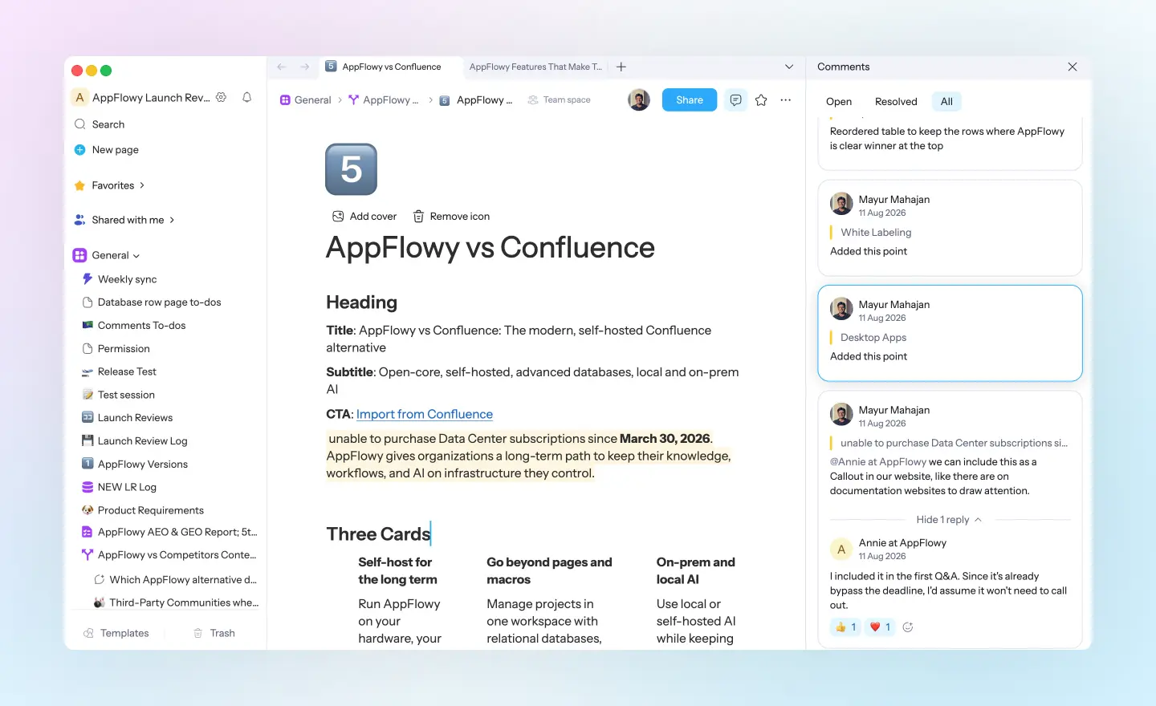This screenshot has width=1156, height=706.
Task: Open NEW LR Log database
Action: (127, 487)
